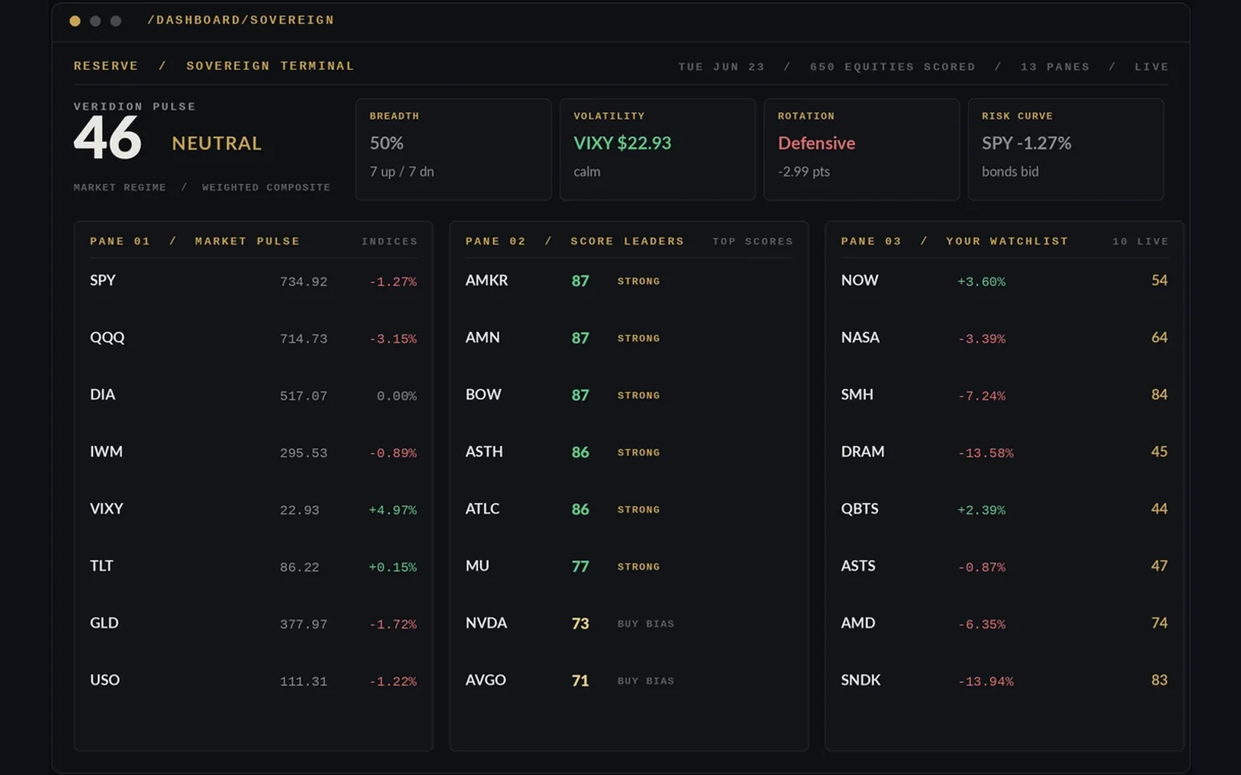Open QBTS in the watchlist

click(1004, 509)
